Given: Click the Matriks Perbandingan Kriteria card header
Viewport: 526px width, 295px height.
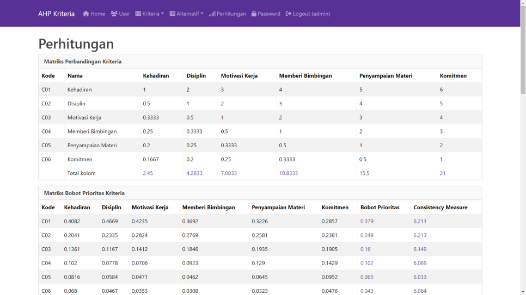Looking at the screenshot, I should click(260, 61).
